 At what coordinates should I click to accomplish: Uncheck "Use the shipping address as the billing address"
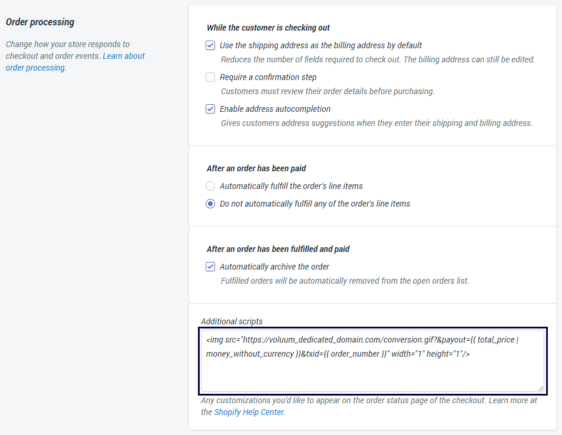coord(210,45)
